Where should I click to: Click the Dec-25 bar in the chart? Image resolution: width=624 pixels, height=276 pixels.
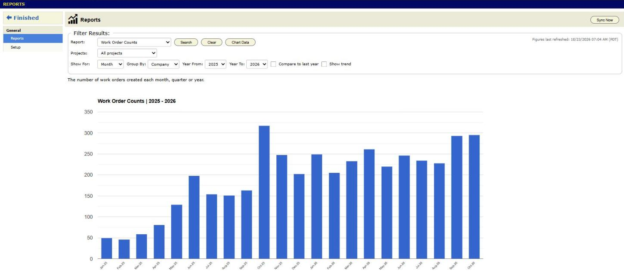(x=299, y=216)
